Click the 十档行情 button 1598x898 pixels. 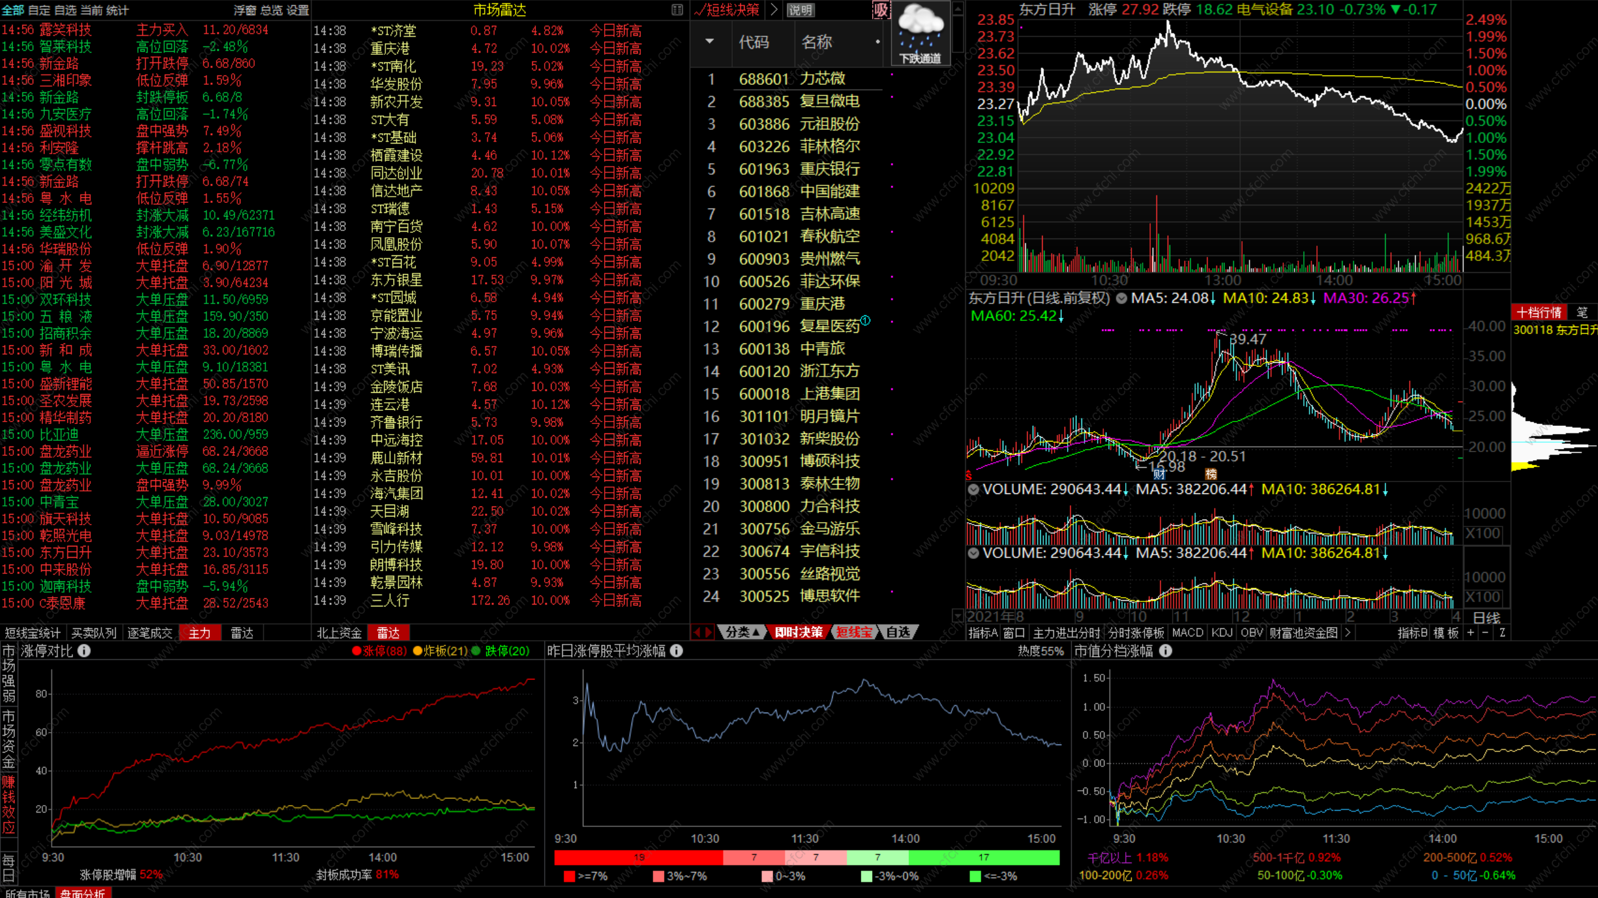pos(1539,312)
